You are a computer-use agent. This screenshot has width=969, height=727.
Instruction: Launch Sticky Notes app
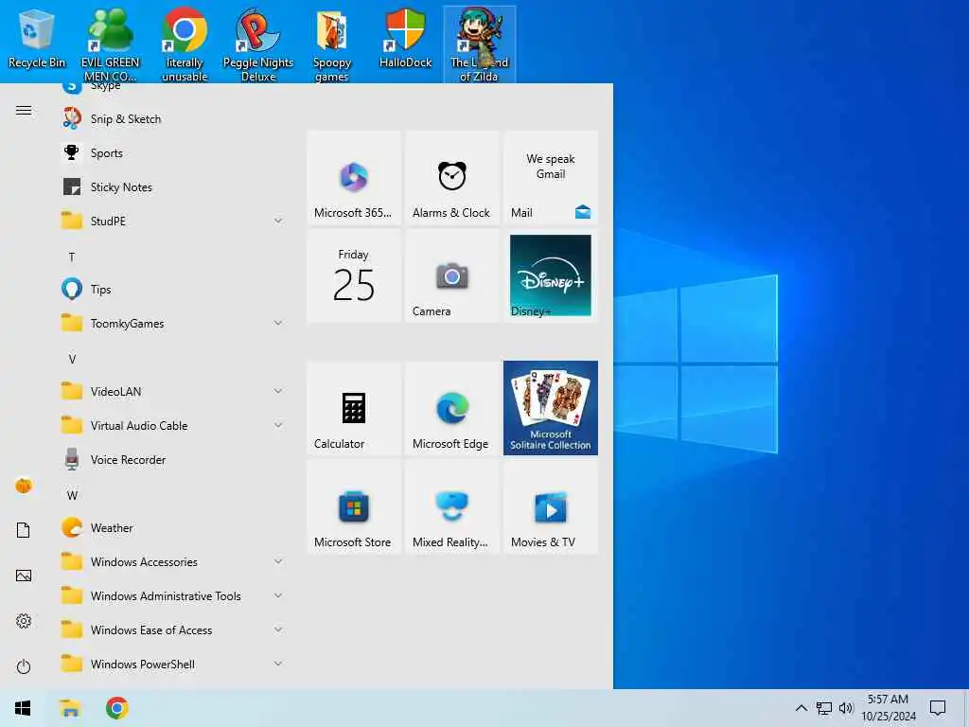pyautogui.click(x=173, y=187)
